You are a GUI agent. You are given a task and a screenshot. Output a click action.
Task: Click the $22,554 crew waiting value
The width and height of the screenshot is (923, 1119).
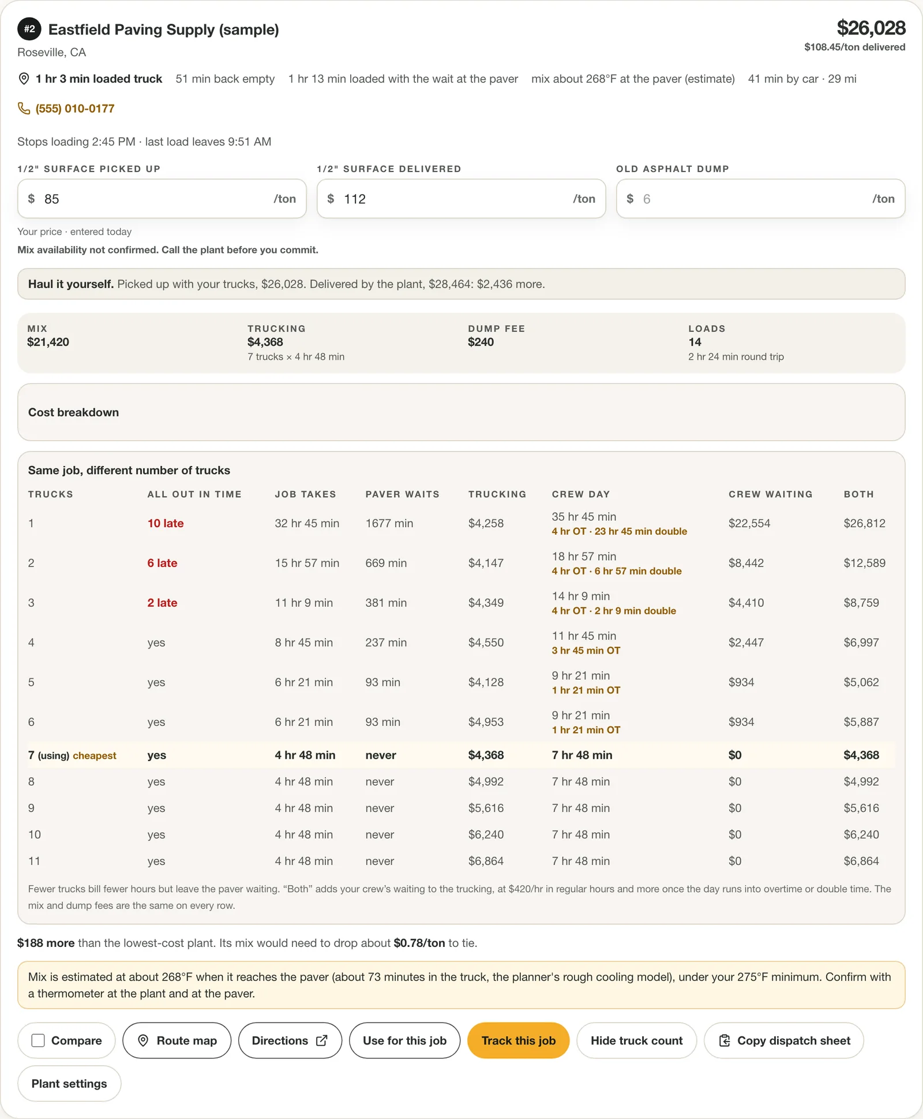(x=749, y=523)
